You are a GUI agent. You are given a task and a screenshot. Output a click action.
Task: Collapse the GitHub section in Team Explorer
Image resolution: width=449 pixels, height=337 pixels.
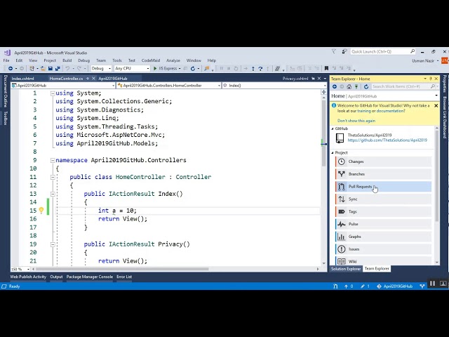333,128
